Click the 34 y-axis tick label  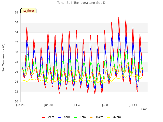(16, 32)
